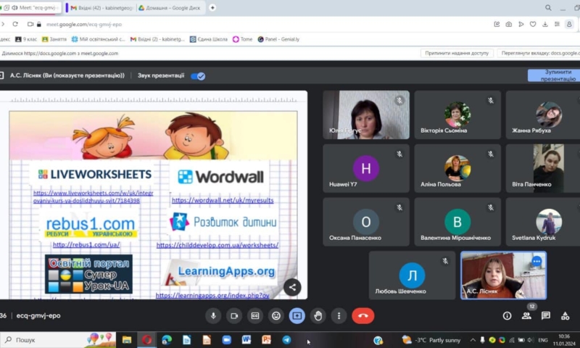The image size is (580, 348).
Task: Enable closed captions in Meet
Action: point(255,316)
